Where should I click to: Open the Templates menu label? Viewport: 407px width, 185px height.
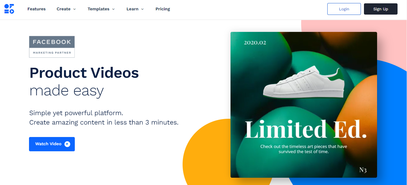point(98,9)
